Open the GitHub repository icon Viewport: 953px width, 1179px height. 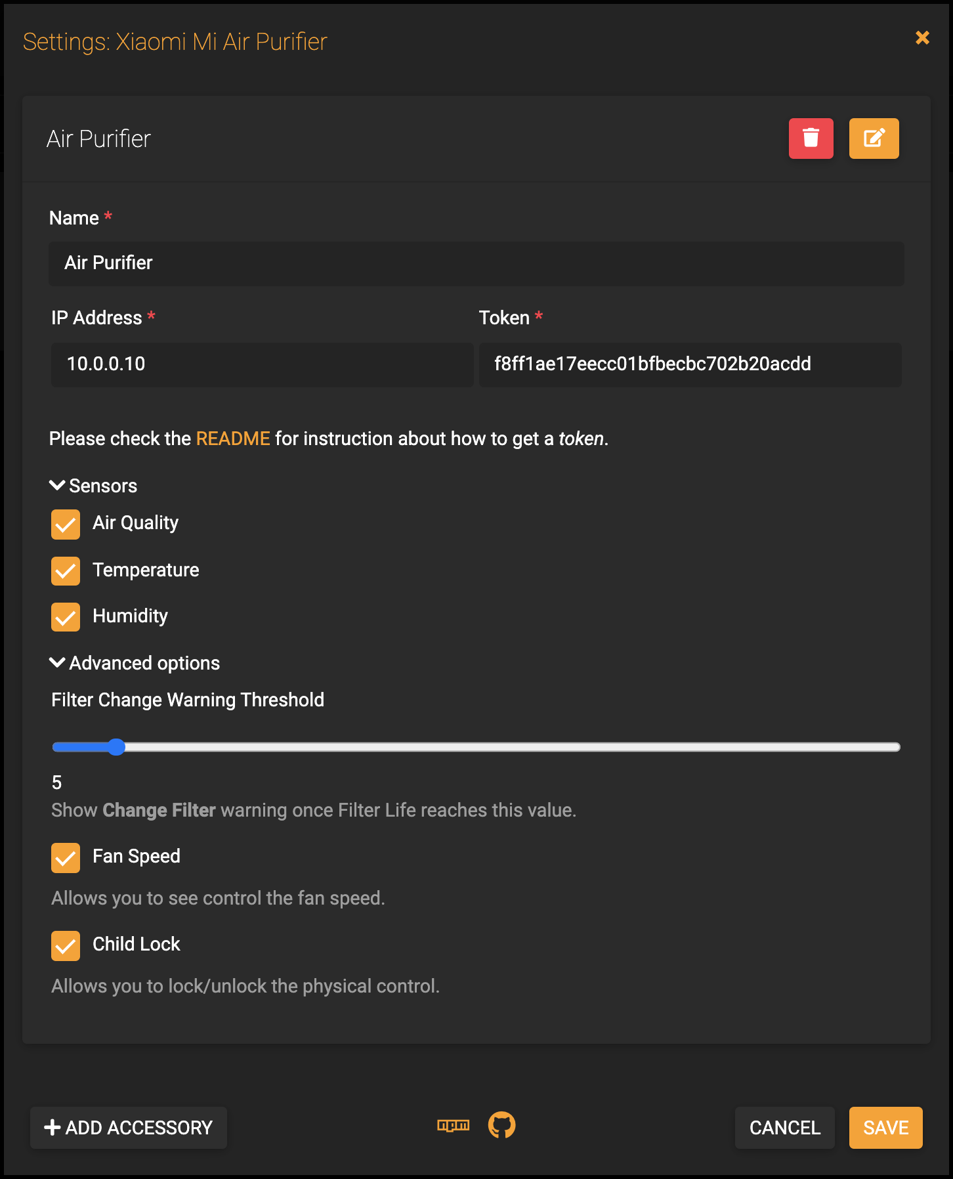coord(502,1125)
